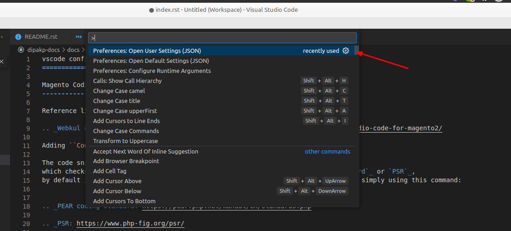Click the 'other commands' group label
Screen dimensions: 511x231
[x=327, y=152]
